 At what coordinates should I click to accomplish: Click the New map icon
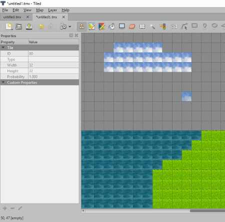click(x=9, y=27)
